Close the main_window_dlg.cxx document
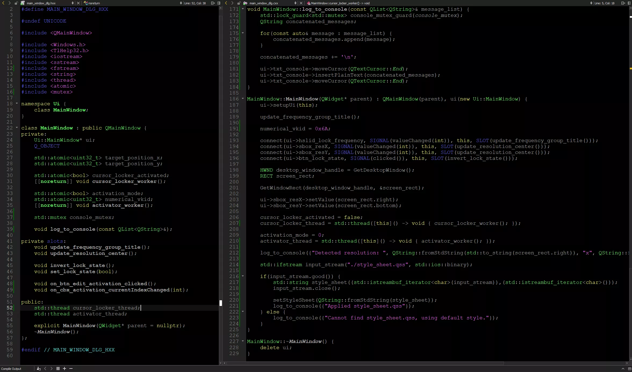This screenshot has height=372, width=632. pyautogui.click(x=301, y=3)
